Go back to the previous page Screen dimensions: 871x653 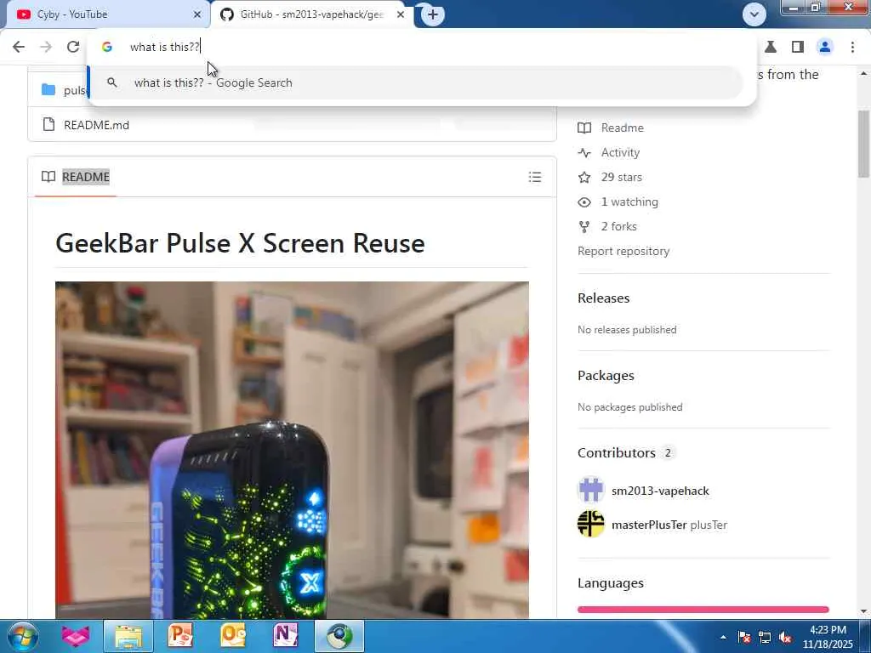coord(19,47)
